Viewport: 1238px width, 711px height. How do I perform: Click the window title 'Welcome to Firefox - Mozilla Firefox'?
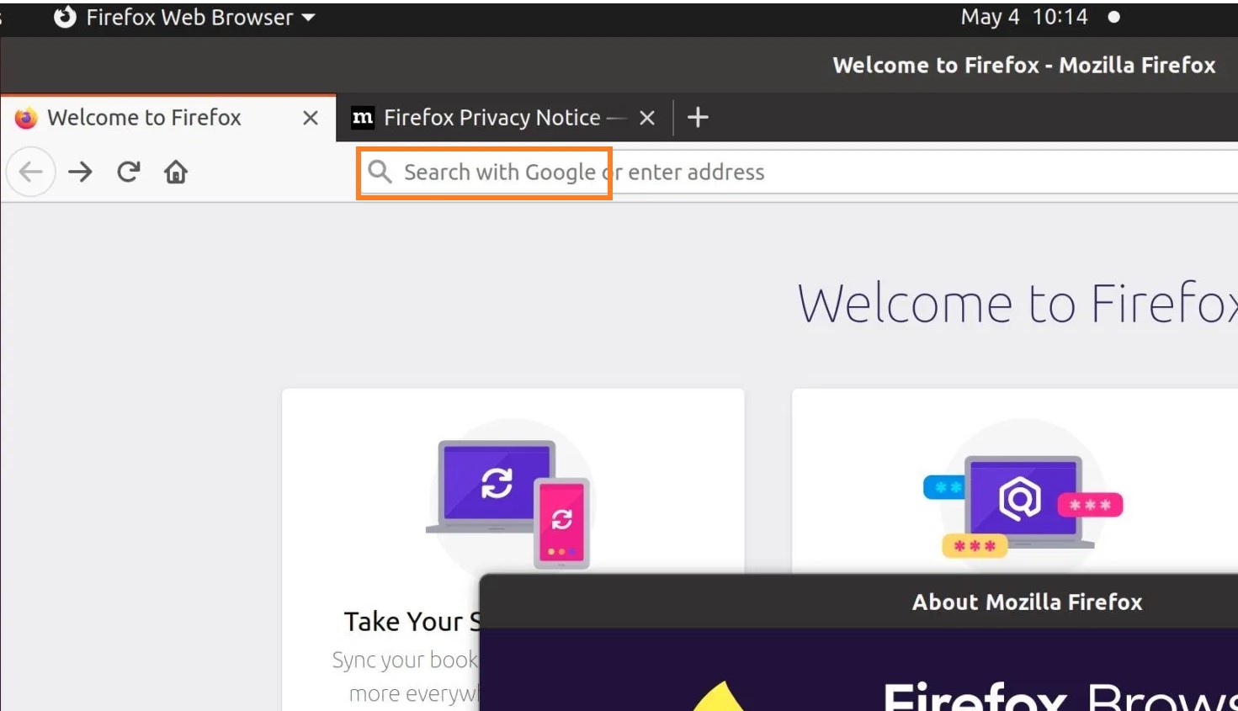pos(1024,65)
